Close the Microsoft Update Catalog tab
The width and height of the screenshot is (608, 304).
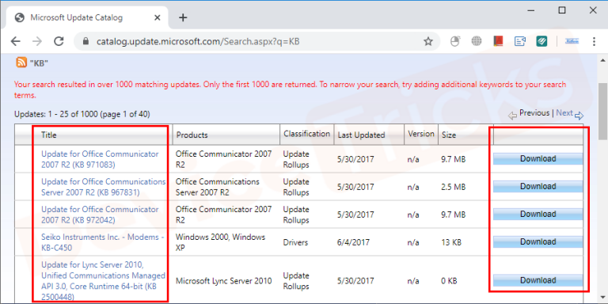tap(158, 18)
